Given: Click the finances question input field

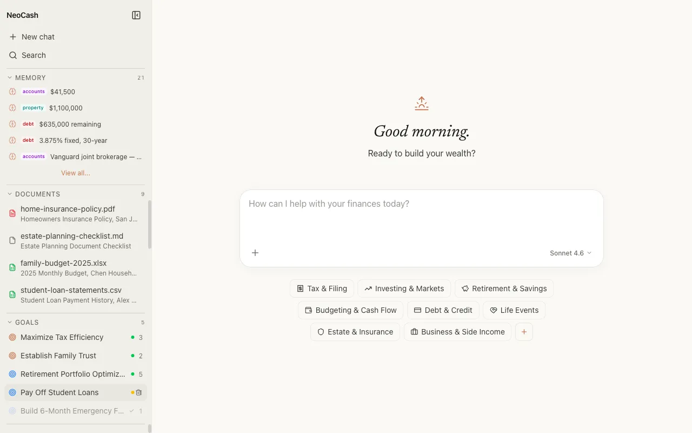Looking at the screenshot, I should [x=422, y=204].
